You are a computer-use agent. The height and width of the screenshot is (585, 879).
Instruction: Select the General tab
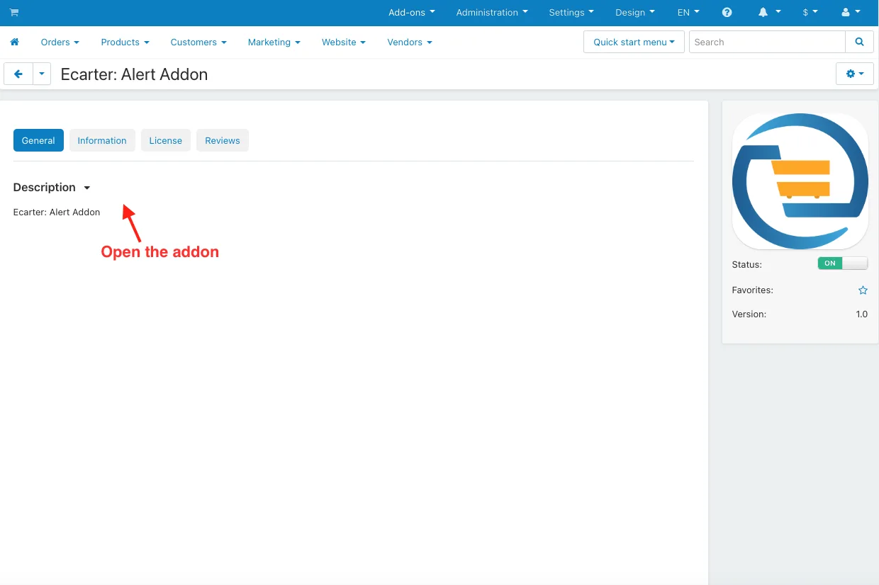click(38, 140)
